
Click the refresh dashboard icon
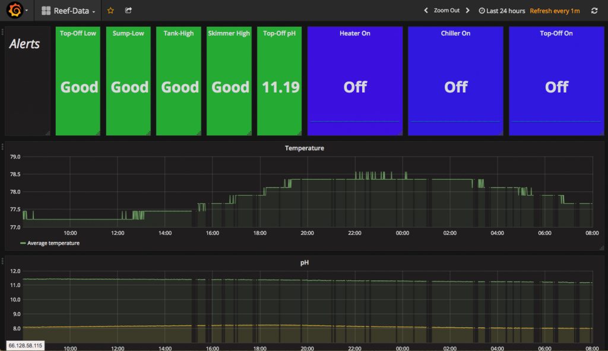(x=594, y=11)
